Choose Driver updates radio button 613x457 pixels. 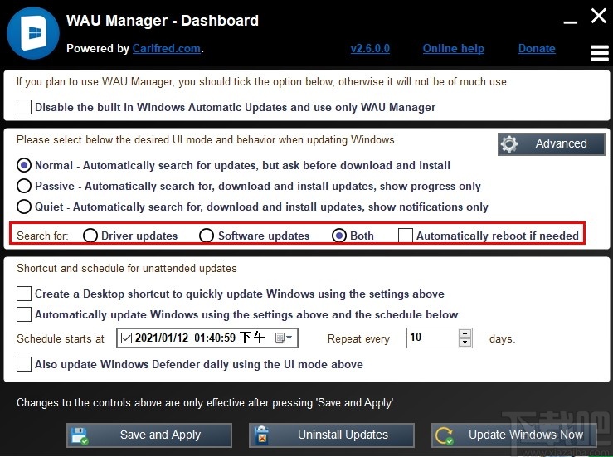(90, 236)
